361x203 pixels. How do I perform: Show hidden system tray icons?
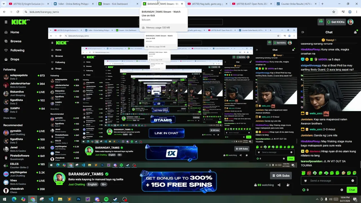pyautogui.click(x=317, y=199)
